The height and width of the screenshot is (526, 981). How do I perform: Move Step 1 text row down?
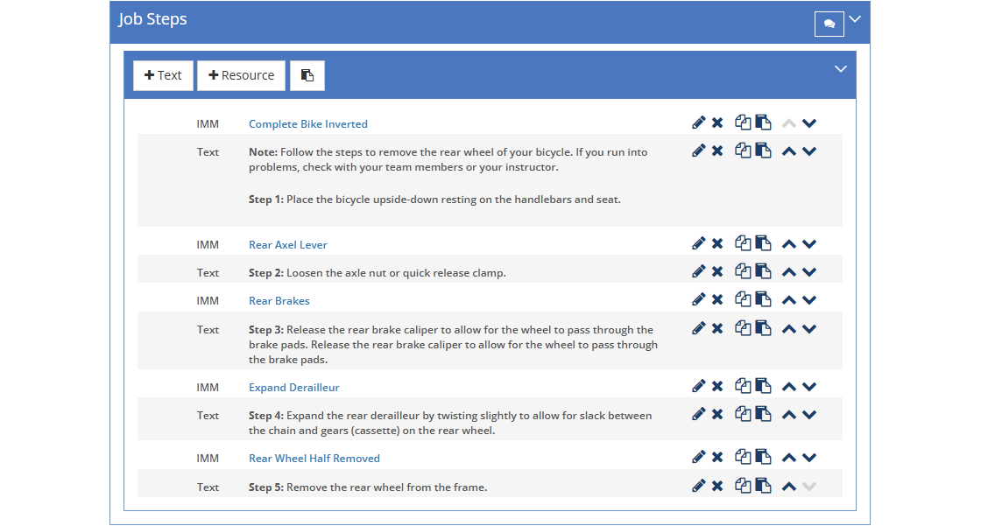(x=809, y=151)
